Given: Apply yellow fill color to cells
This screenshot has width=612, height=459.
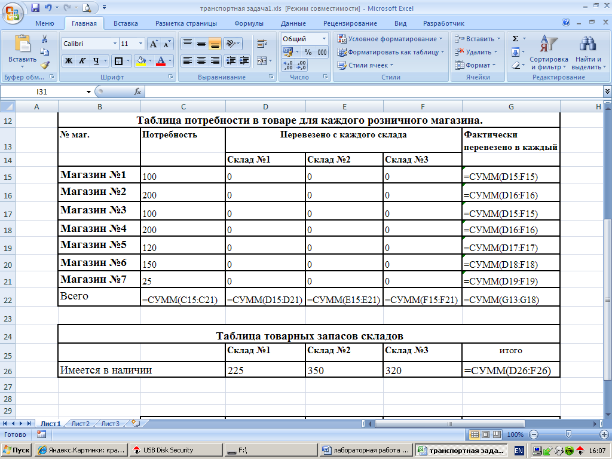Looking at the screenshot, I should click(141, 61).
